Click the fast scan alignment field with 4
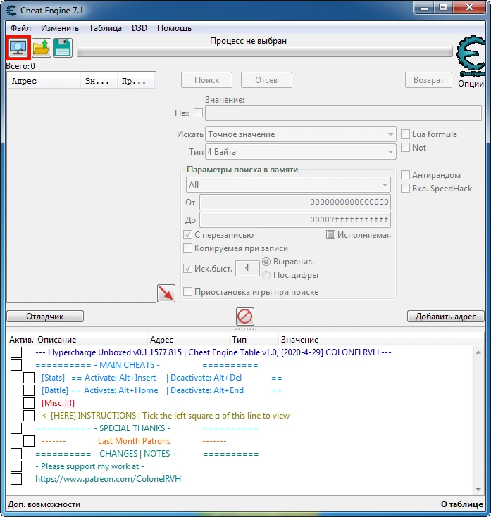Viewport: 491px width, 517px height. tap(247, 268)
